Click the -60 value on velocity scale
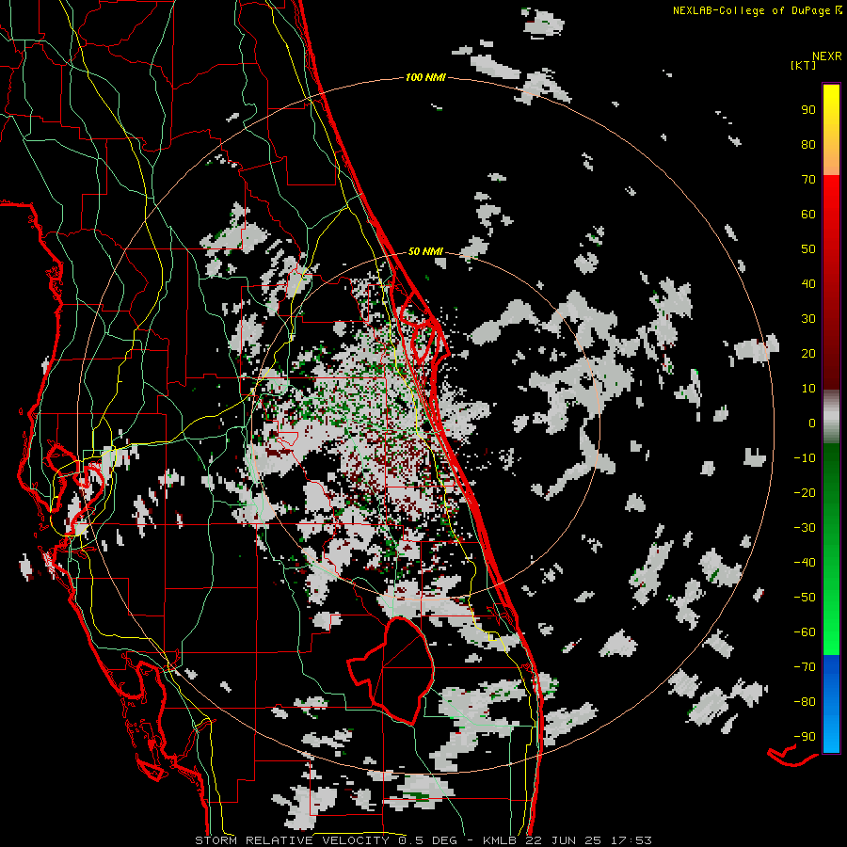This screenshot has height=847, width=847. [805, 632]
